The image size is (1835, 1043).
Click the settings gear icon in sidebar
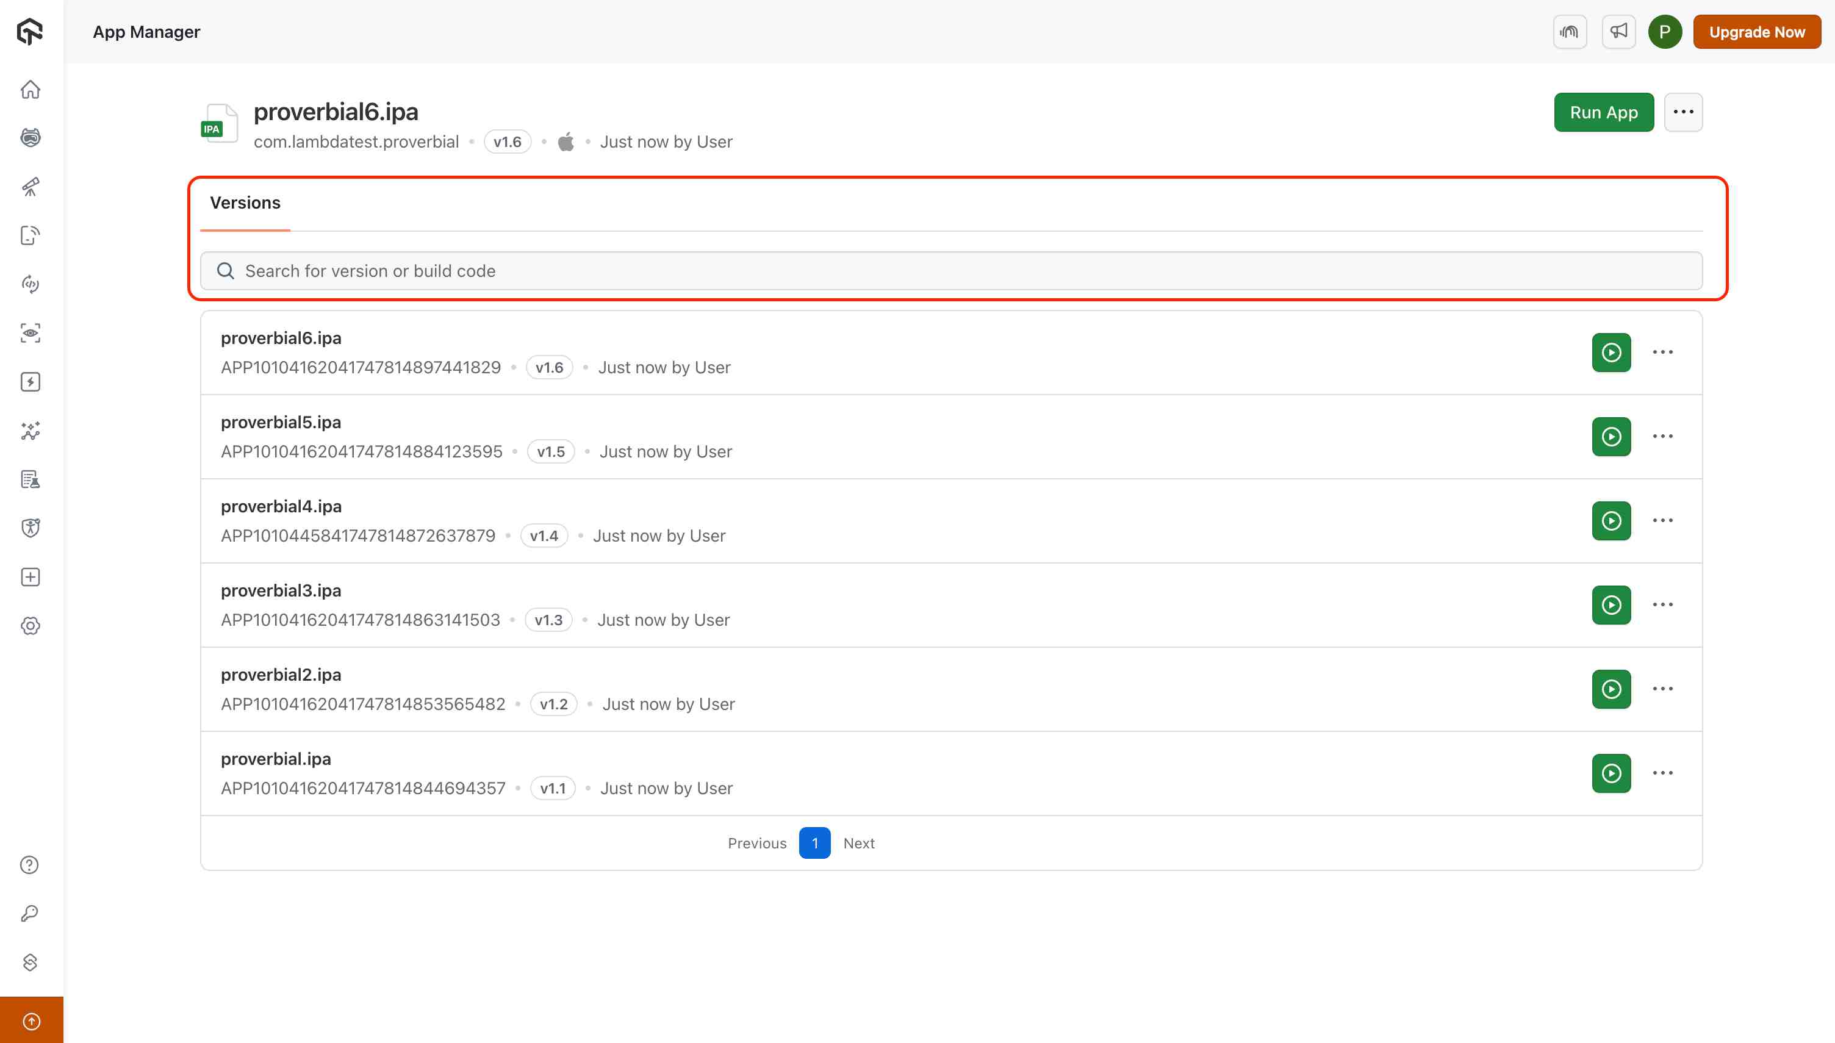[x=30, y=626]
